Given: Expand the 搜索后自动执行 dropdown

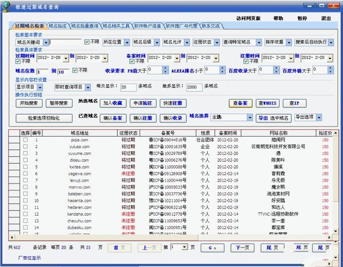Looking at the screenshot, I should click(x=331, y=42).
